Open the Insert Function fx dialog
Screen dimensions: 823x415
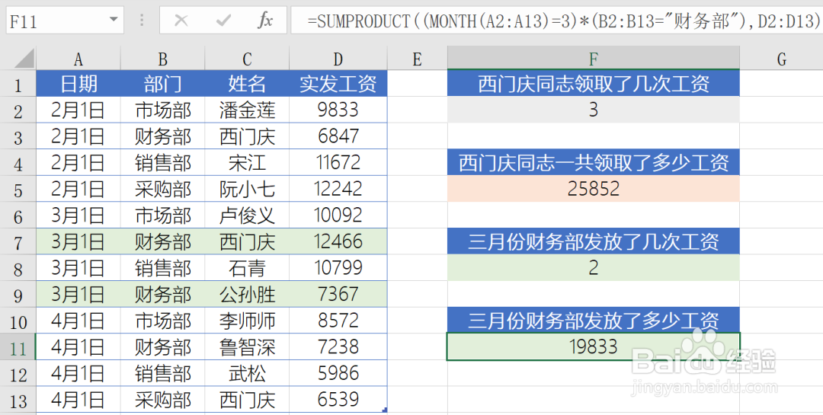265,21
